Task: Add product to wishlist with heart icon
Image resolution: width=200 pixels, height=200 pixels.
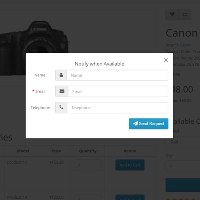Action: [x=172, y=14]
